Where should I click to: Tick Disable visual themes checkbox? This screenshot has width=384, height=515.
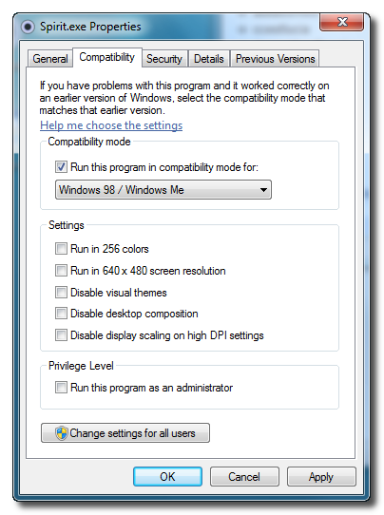[61, 293]
